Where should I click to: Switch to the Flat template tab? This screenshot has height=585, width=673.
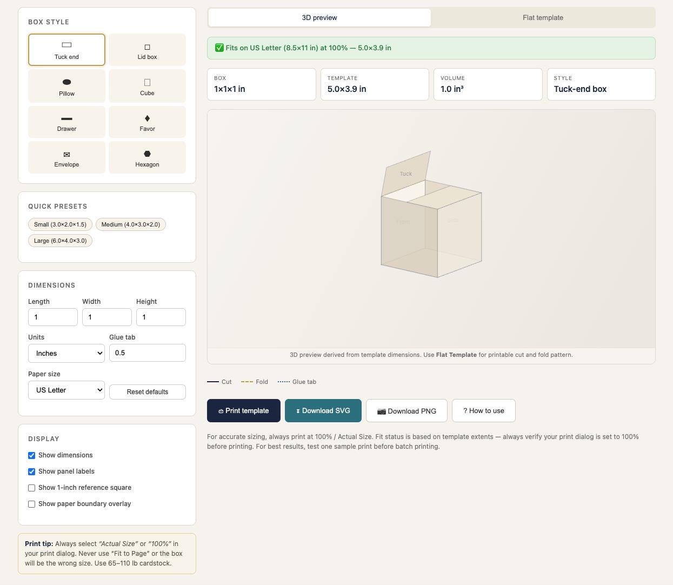coord(543,17)
